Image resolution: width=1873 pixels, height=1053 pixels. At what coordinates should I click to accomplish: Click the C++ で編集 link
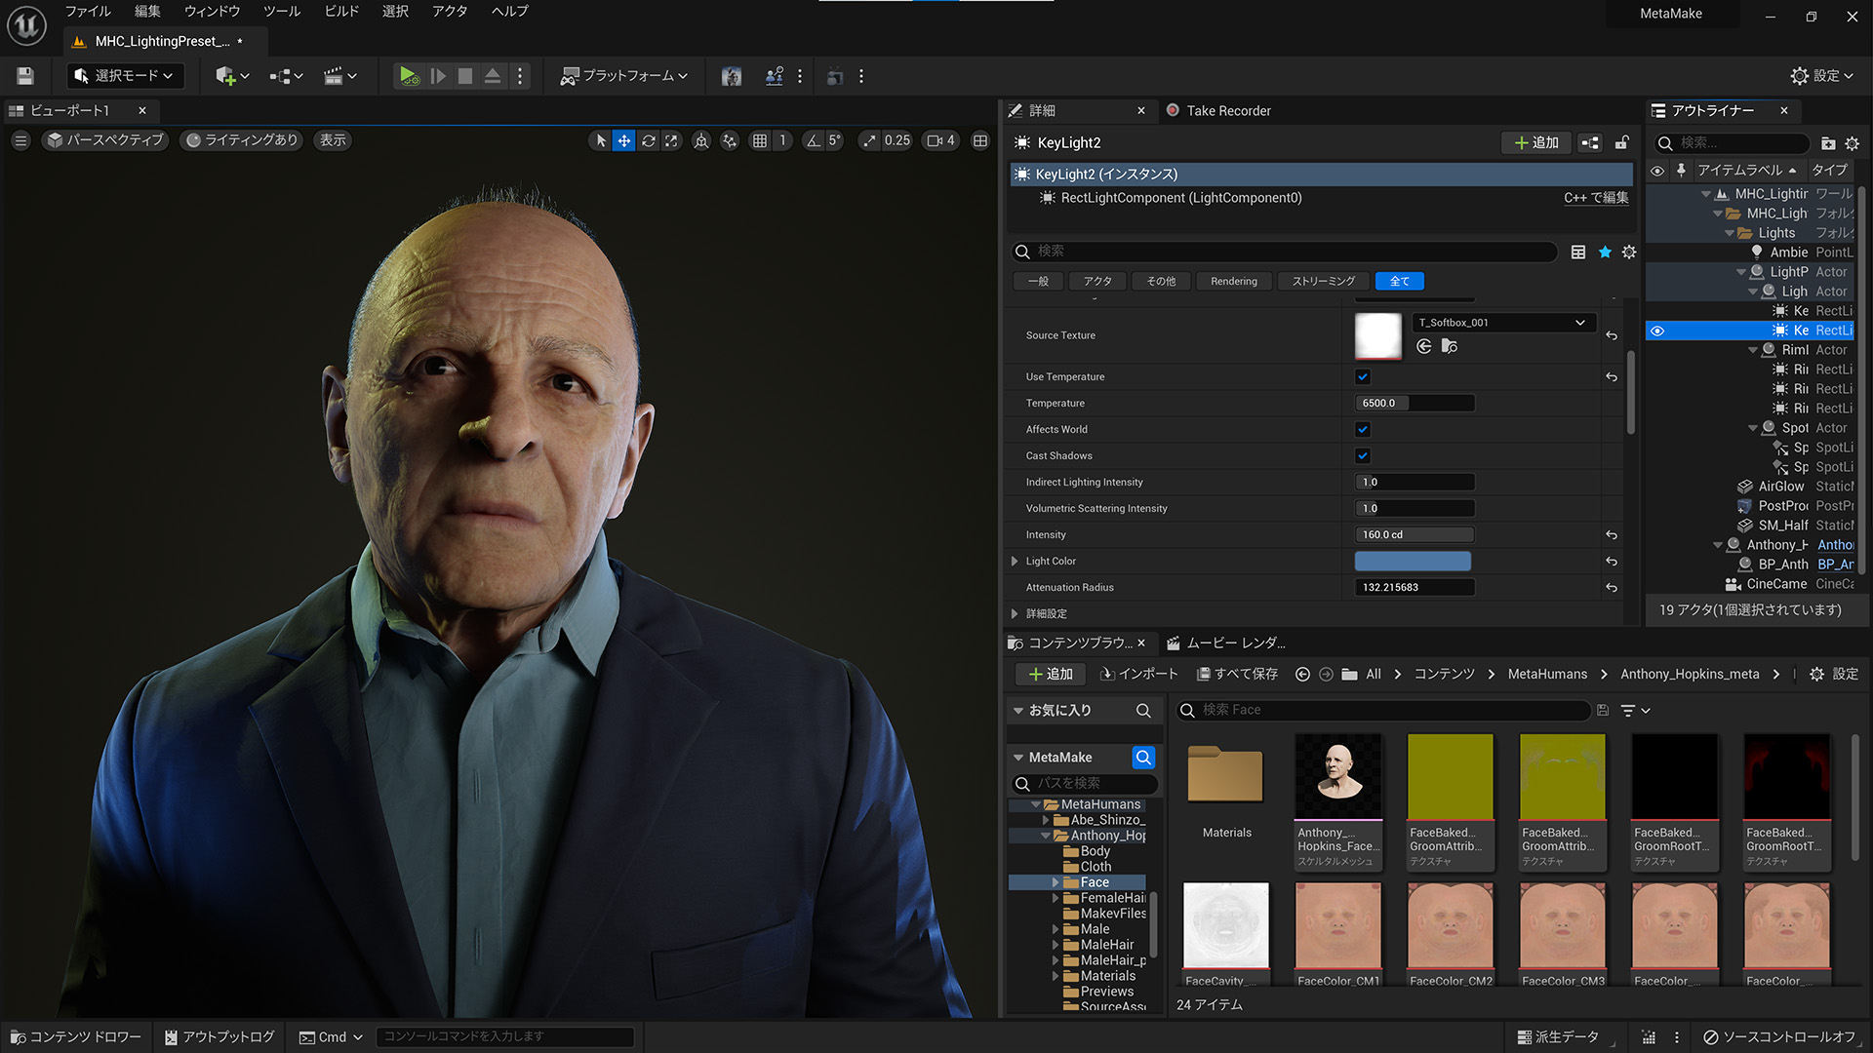[x=1596, y=198]
